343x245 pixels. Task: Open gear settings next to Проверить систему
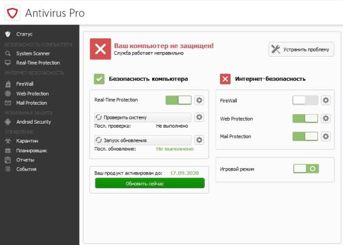(x=199, y=117)
